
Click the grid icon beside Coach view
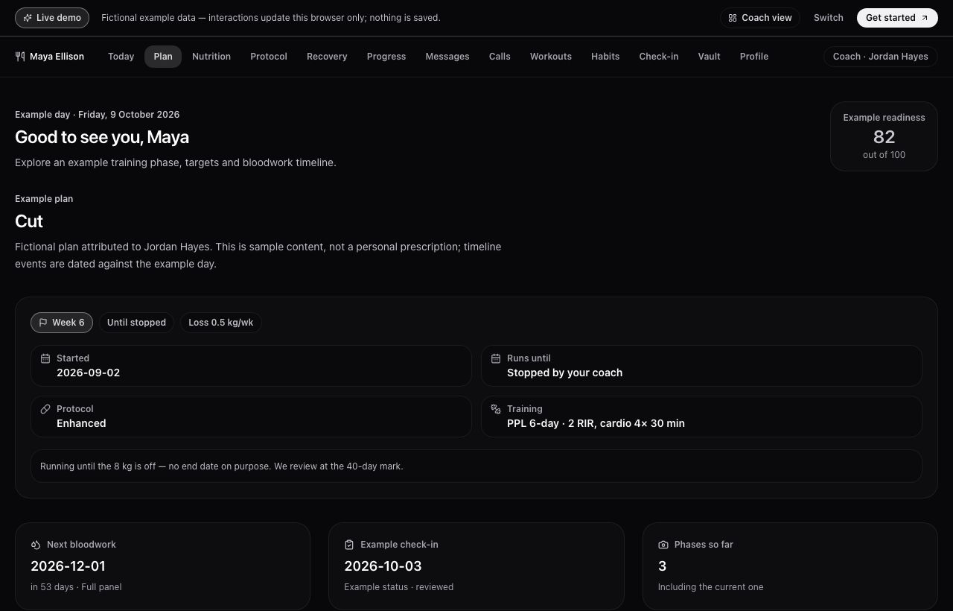click(733, 18)
